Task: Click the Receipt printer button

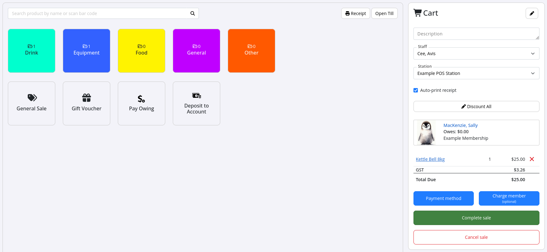Action: tap(355, 13)
